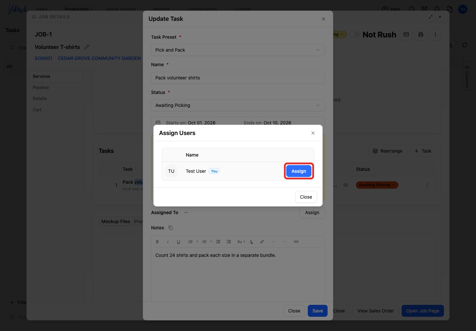Image resolution: width=476 pixels, height=331 pixels.
Task: Toggle underline in notes editor
Action: coord(178,242)
